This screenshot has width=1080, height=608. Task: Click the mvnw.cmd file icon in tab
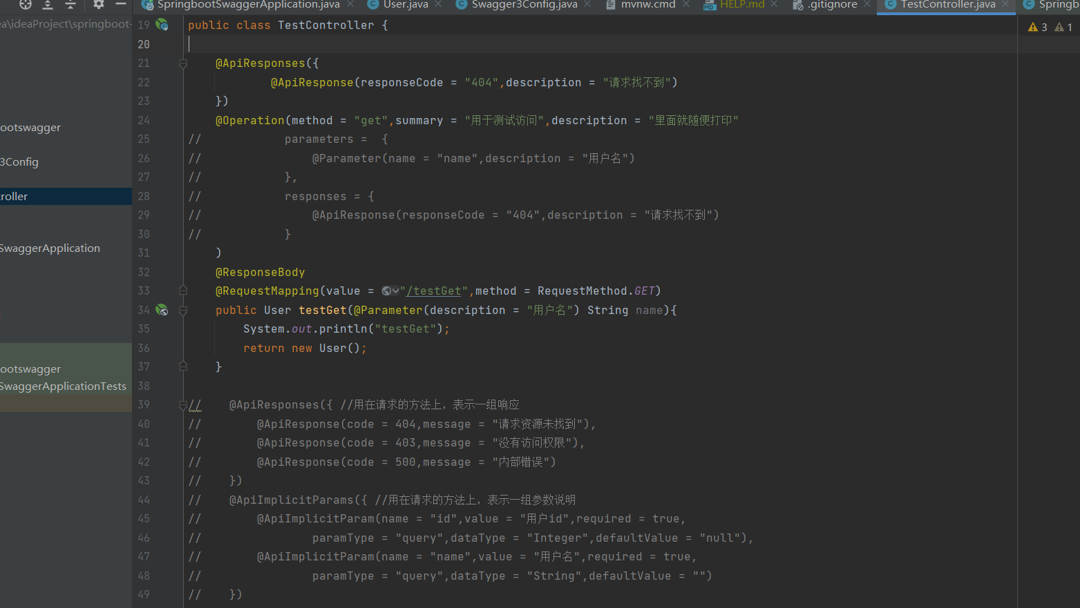point(611,5)
